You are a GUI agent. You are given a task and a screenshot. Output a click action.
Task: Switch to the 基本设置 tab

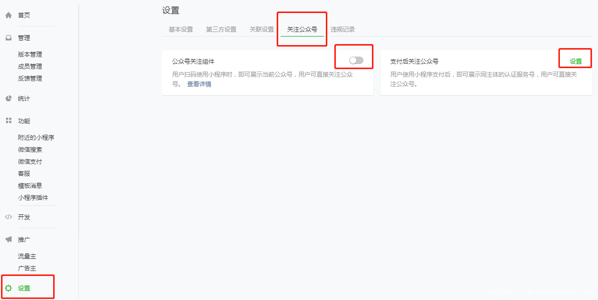pos(181,30)
